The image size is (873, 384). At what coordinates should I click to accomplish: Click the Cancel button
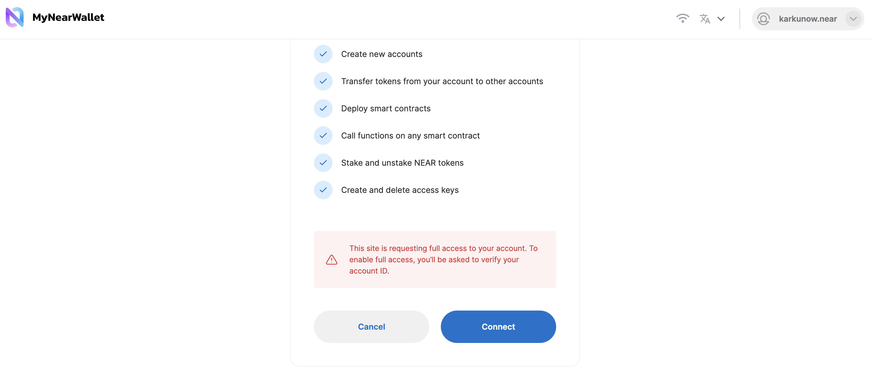click(x=371, y=326)
